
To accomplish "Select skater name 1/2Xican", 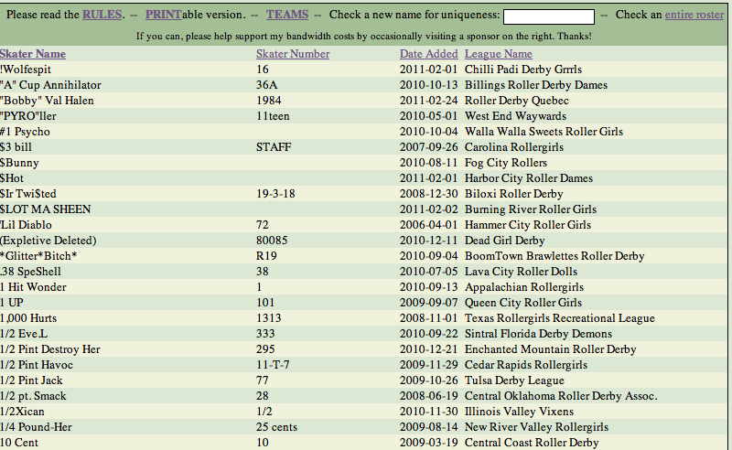I will click(x=22, y=412).
